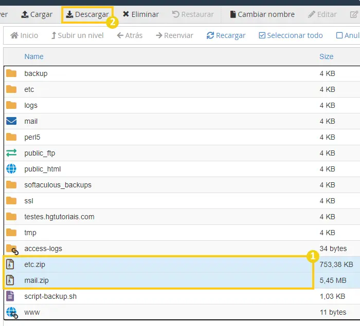Viewport: 360px width, 326px height.
Task: Click the www symlink globe icon
Action: point(12,313)
